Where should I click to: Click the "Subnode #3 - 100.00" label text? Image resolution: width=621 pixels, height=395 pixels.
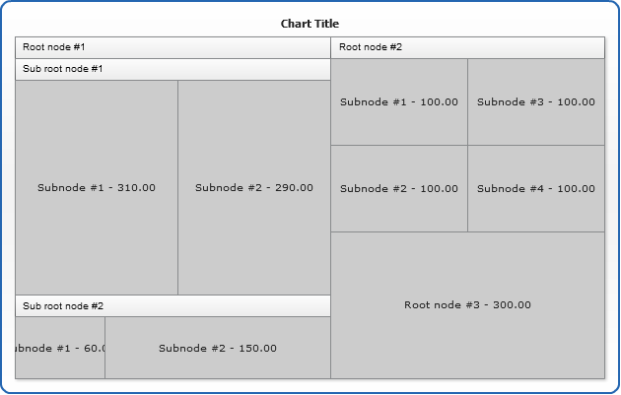536,101
